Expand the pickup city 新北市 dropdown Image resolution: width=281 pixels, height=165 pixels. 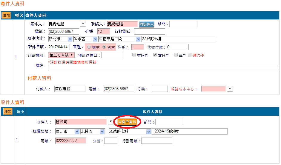click(x=70, y=39)
